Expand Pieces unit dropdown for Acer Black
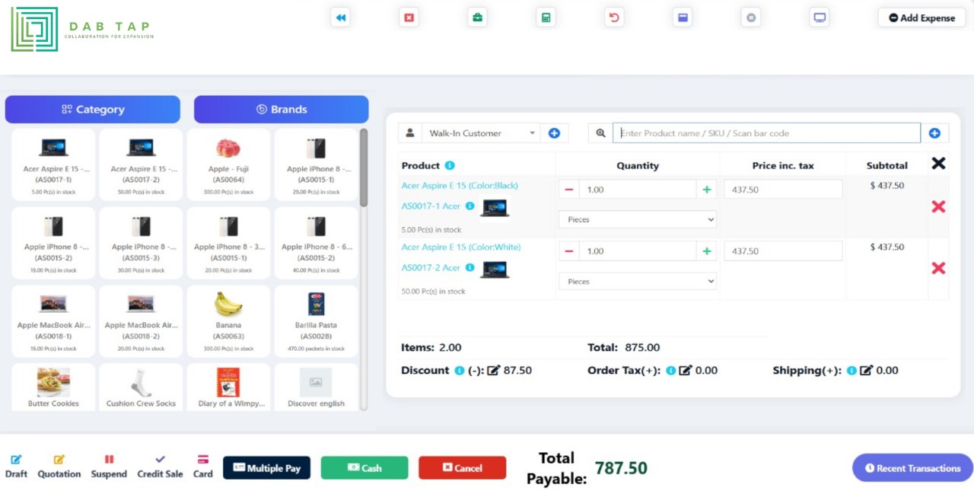This screenshot has width=974, height=491. 638,219
